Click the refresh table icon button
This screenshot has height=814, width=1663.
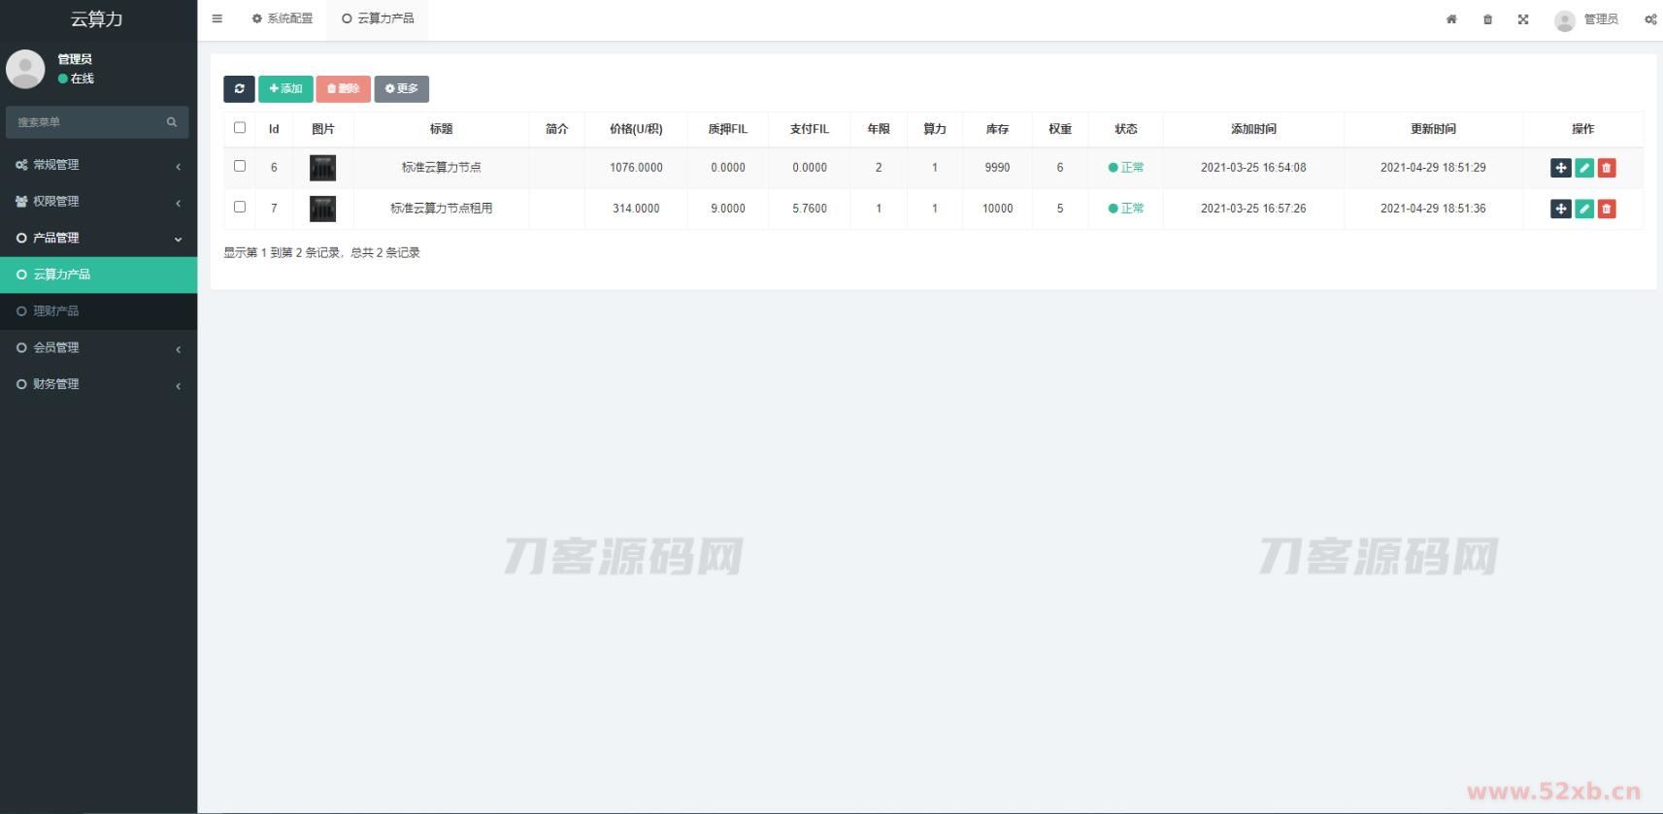point(239,89)
